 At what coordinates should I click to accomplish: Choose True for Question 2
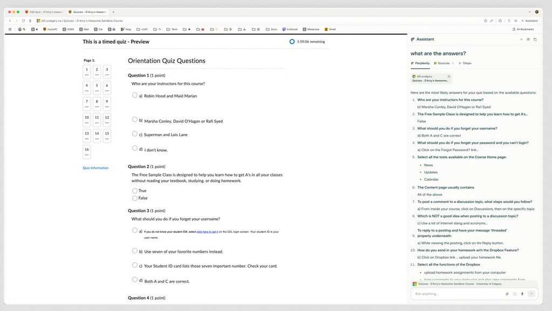point(135,191)
